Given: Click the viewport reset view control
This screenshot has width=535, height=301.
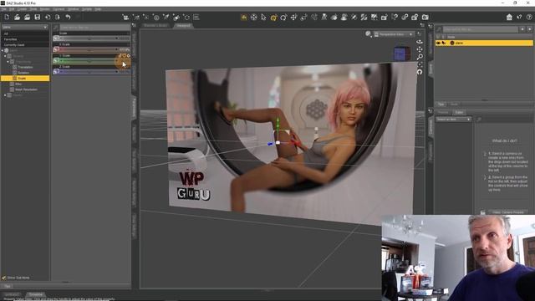Looking at the screenshot, I should 420,72.
